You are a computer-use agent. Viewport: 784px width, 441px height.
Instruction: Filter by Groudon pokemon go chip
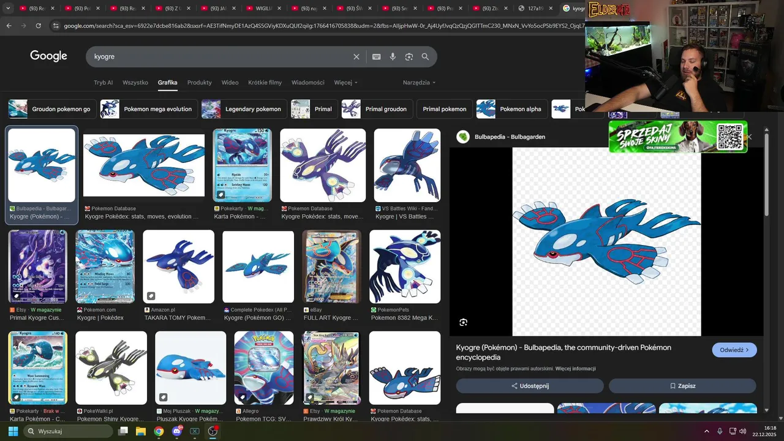[x=52, y=109]
